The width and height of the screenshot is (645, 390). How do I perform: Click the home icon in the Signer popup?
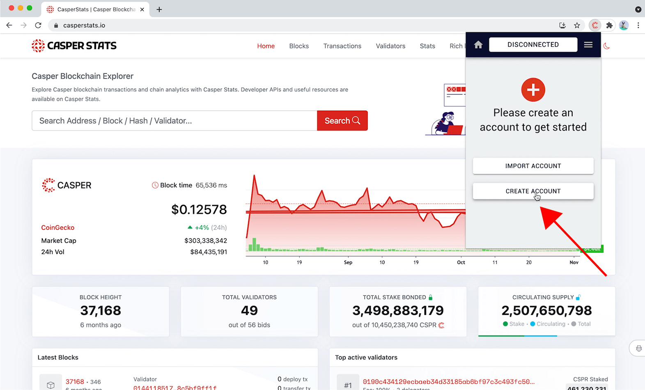click(x=478, y=45)
